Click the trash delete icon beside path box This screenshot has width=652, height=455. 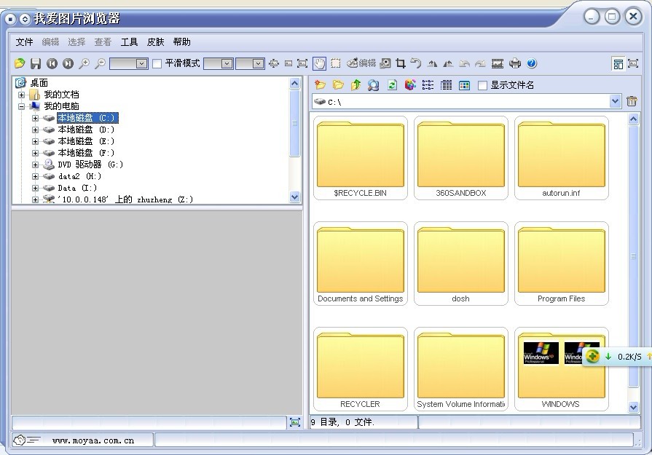pyautogui.click(x=632, y=101)
